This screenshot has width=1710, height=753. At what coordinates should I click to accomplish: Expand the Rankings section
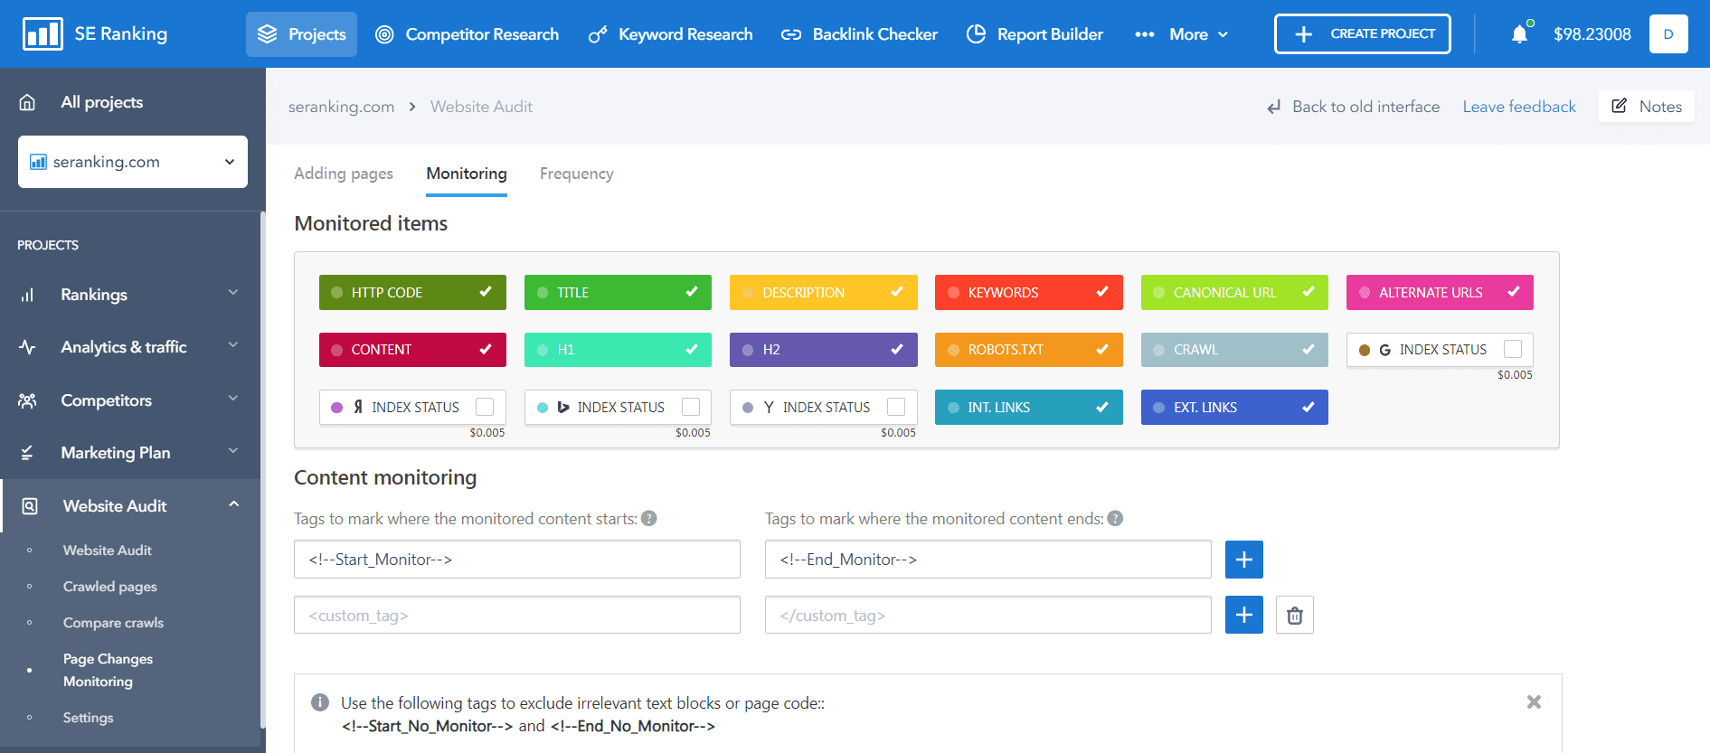233,293
